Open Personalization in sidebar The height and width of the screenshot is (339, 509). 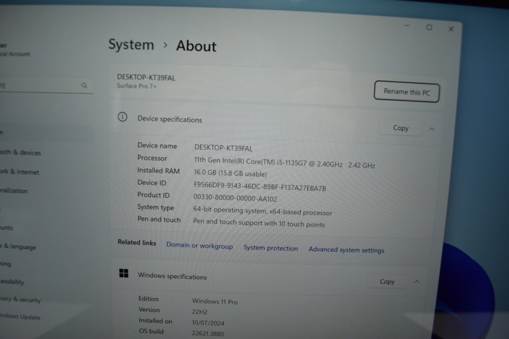pyautogui.click(x=14, y=191)
